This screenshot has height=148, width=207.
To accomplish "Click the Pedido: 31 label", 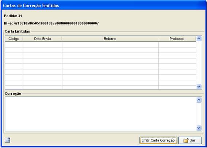I will (x=13, y=16).
